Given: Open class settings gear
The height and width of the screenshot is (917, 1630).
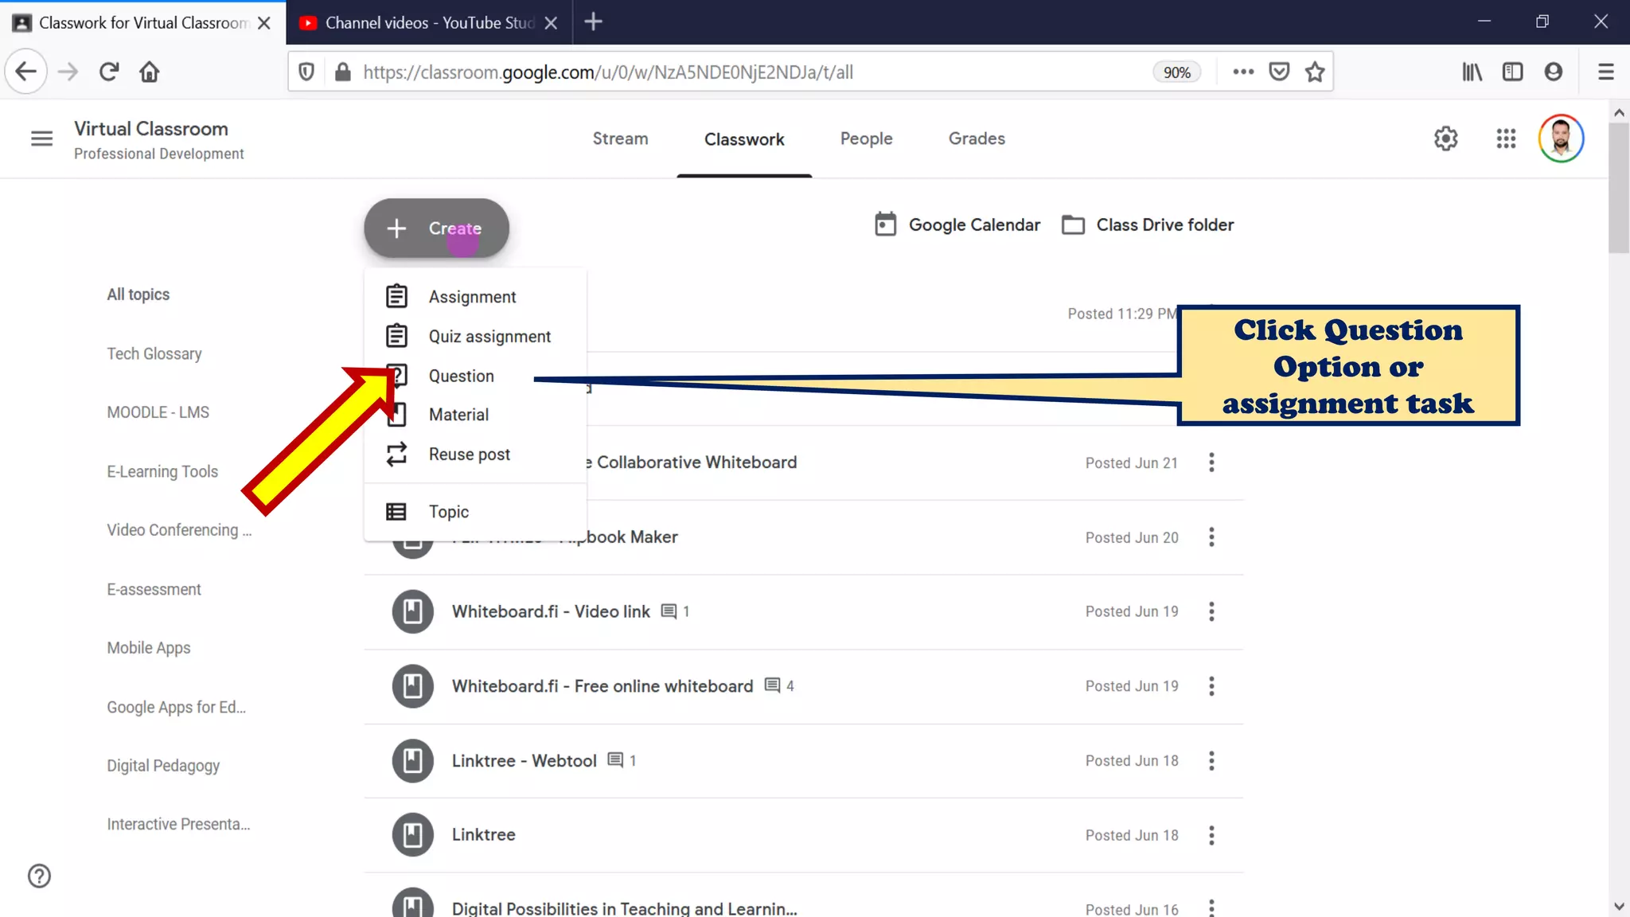Looking at the screenshot, I should 1445,139.
